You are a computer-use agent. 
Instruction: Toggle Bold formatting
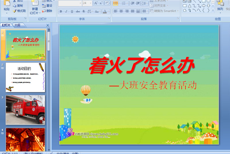[61, 11]
